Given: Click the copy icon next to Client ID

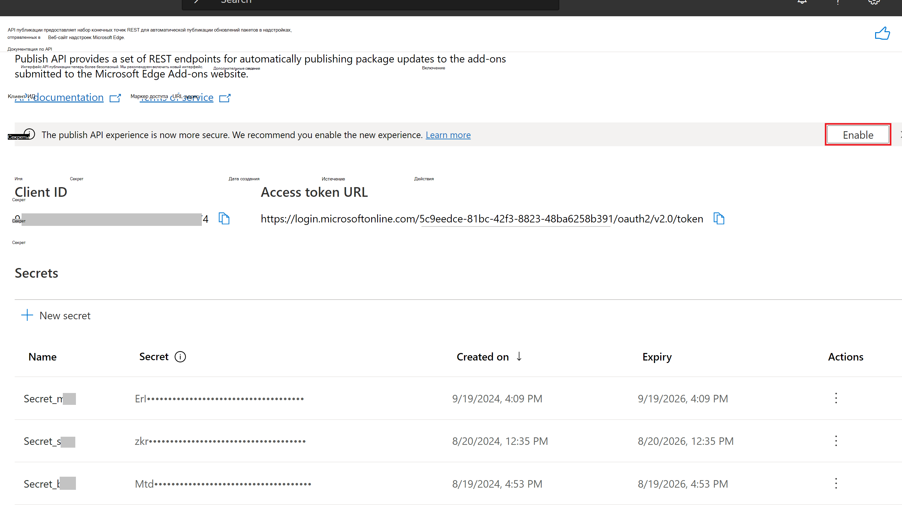Looking at the screenshot, I should pos(225,219).
